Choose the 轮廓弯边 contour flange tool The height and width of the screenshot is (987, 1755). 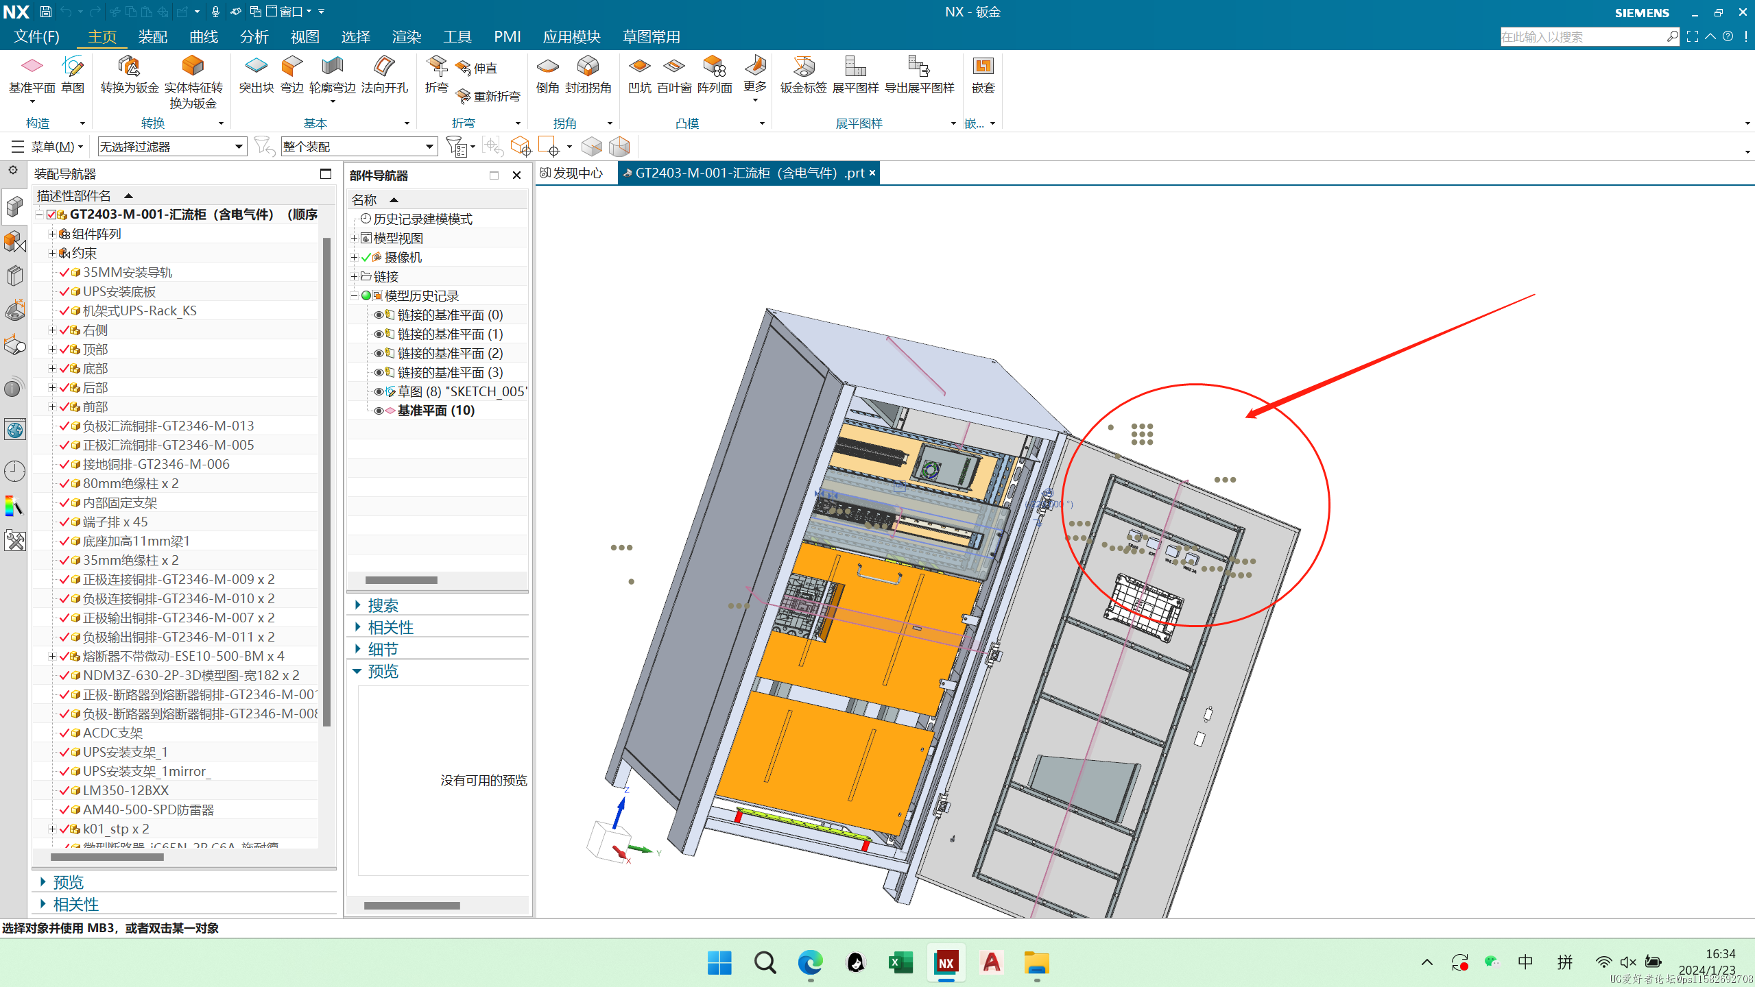coord(332,74)
